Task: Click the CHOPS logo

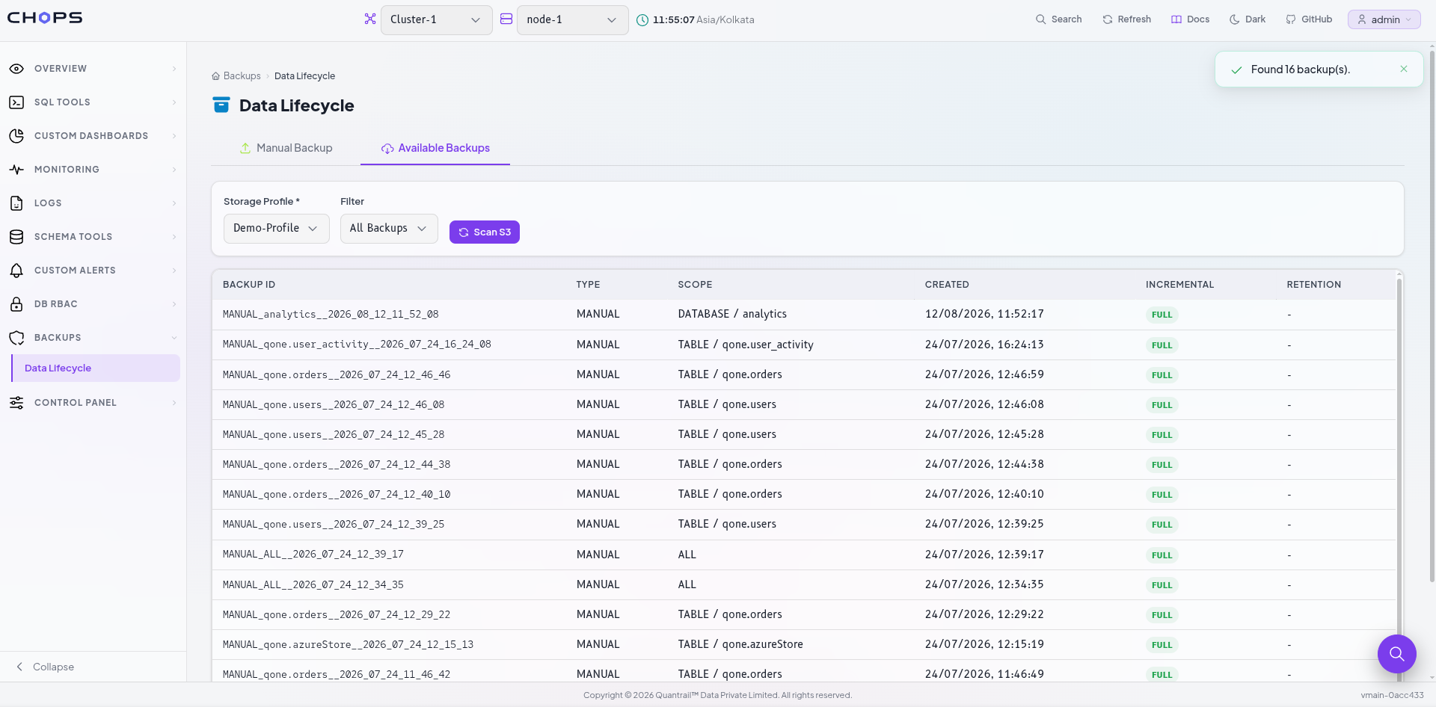Action: 45,18
